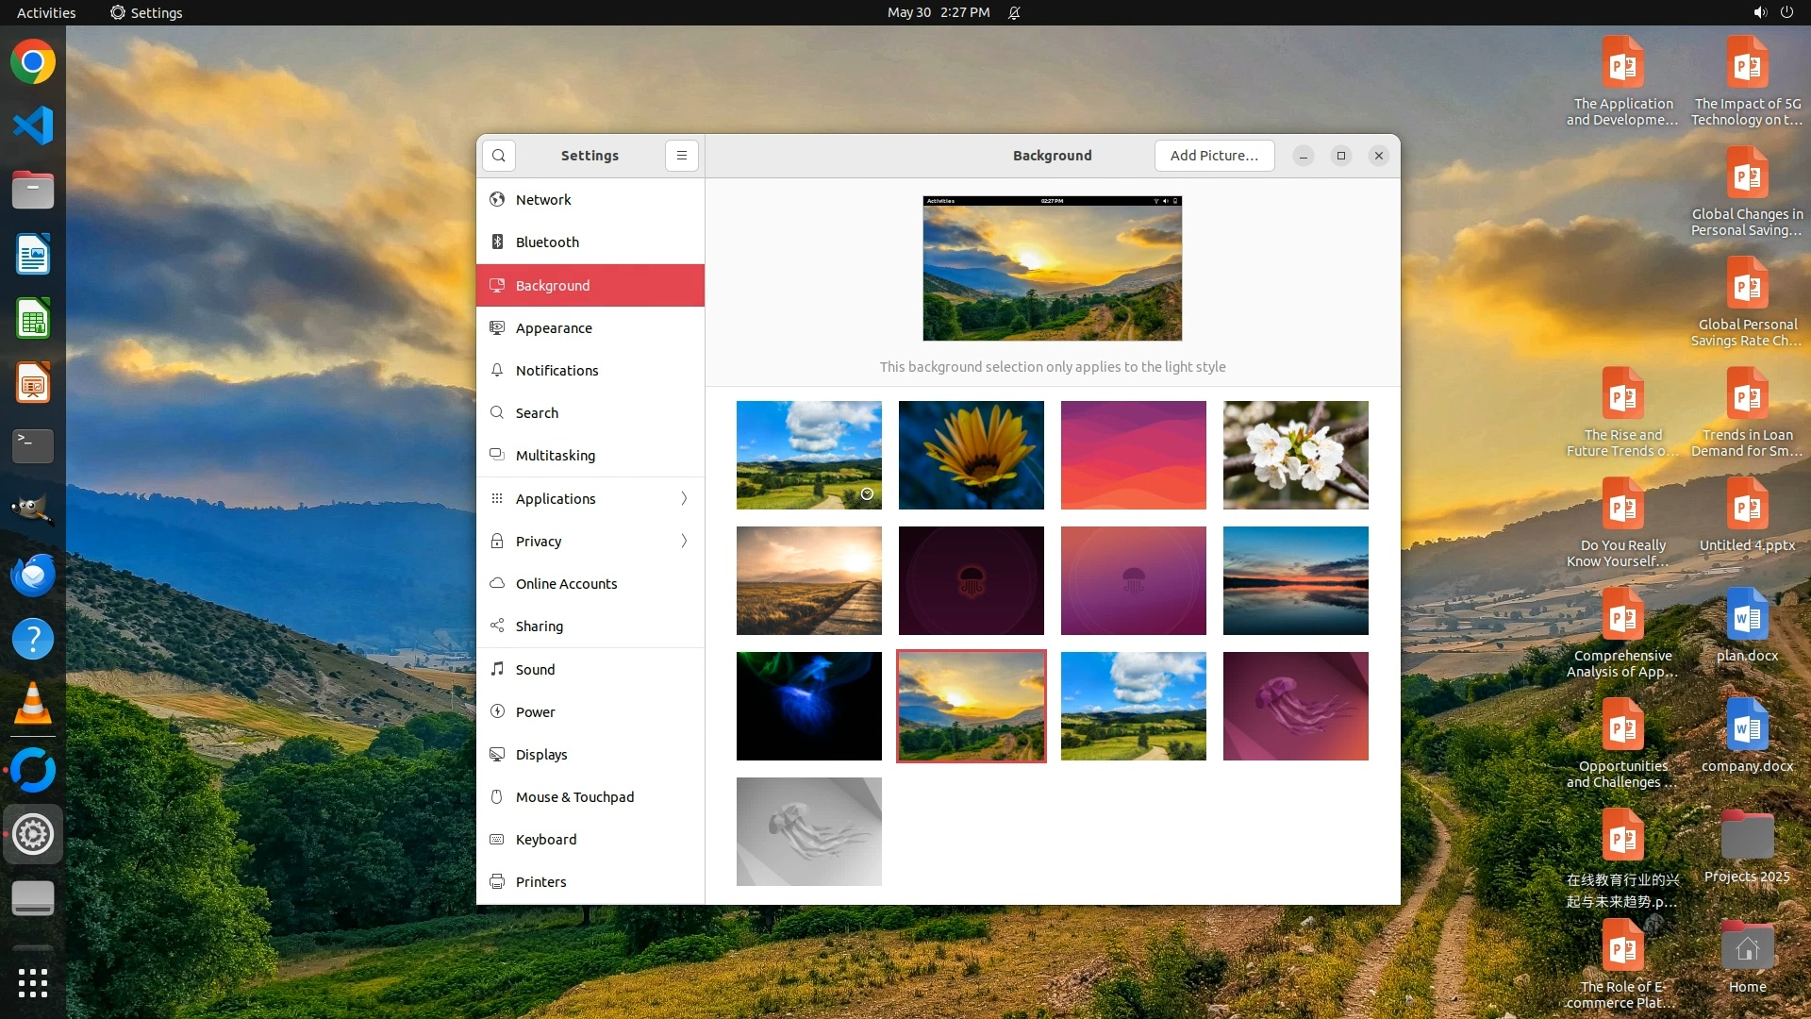The width and height of the screenshot is (1811, 1019).
Task: Expand the Privacy settings chevron
Action: [x=684, y=541]
